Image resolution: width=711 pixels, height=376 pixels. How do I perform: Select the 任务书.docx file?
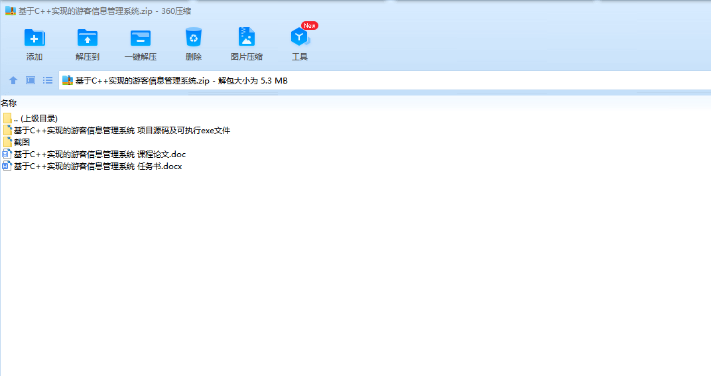click(x=92, y=166)
